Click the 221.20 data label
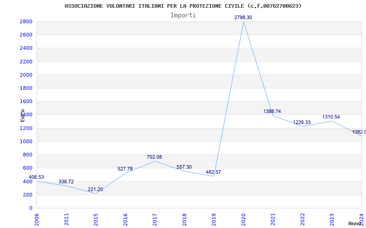This screenshot has width=366, height=228. (95, 189)
